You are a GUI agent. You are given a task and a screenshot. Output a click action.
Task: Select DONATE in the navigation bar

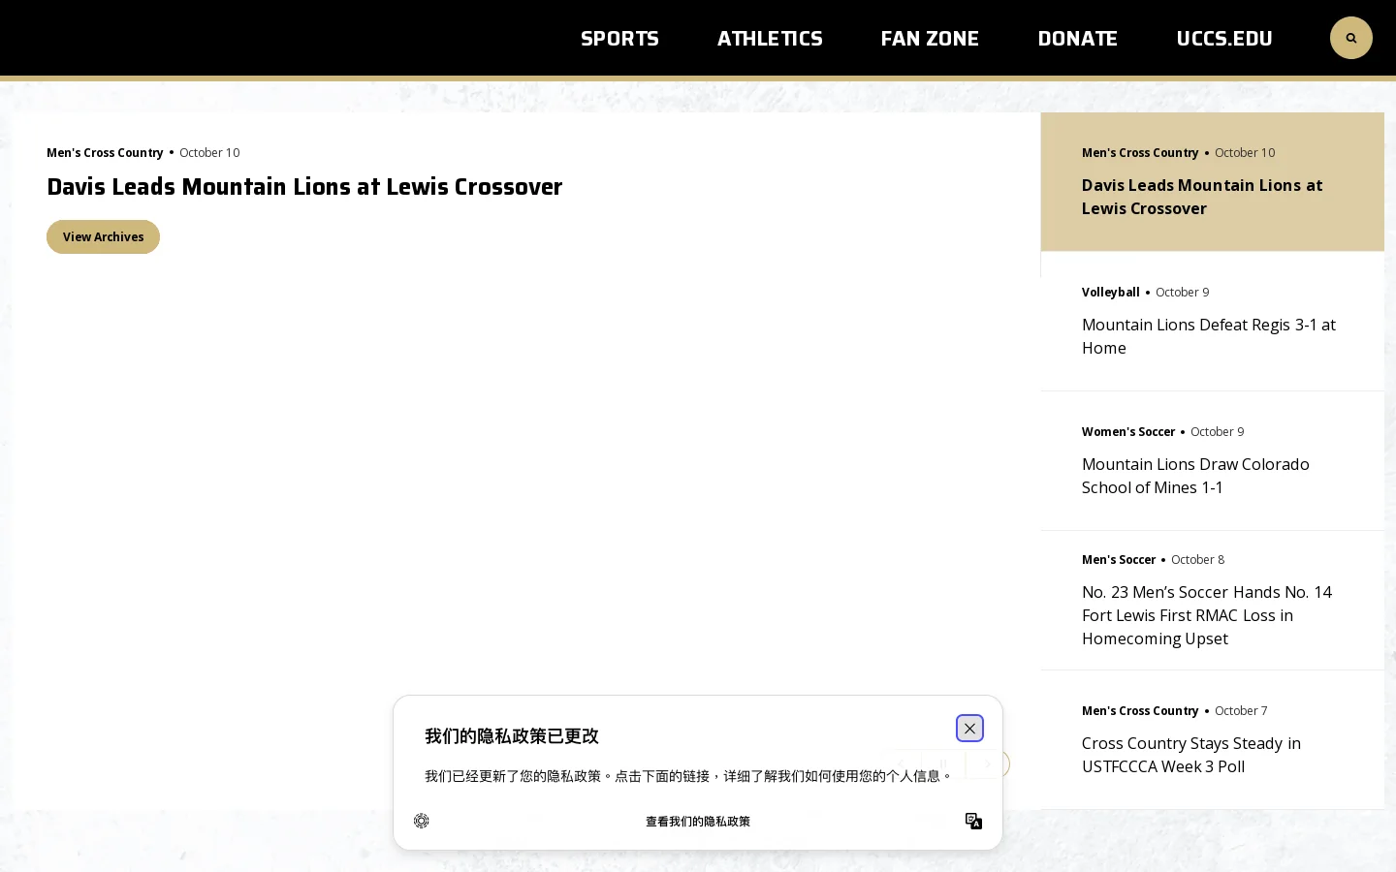(x=1077, y=39)
